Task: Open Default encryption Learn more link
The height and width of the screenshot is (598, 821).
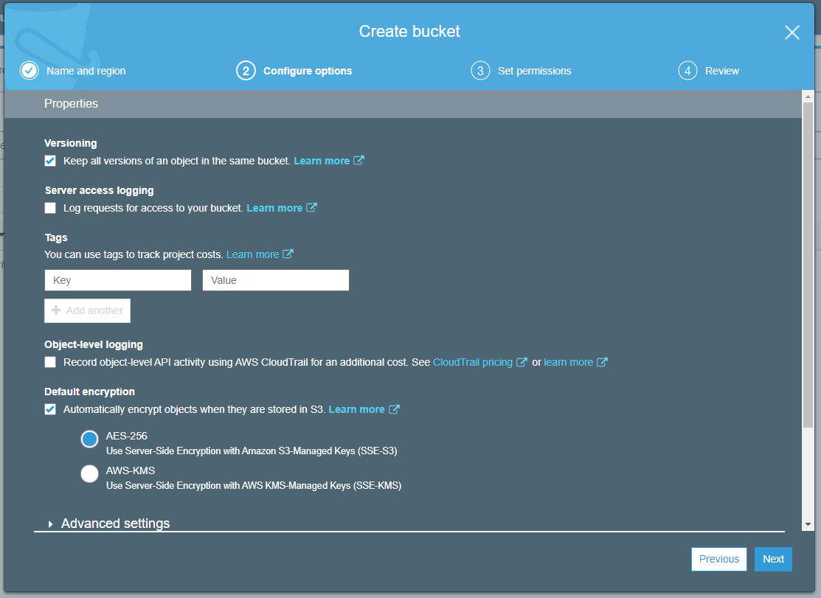Action: [x=356, y=409]
